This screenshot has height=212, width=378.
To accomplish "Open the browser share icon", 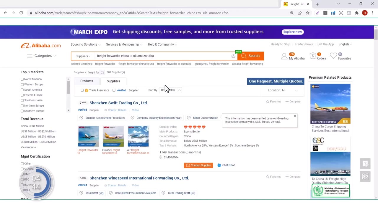I will click(x=300, y=13).
